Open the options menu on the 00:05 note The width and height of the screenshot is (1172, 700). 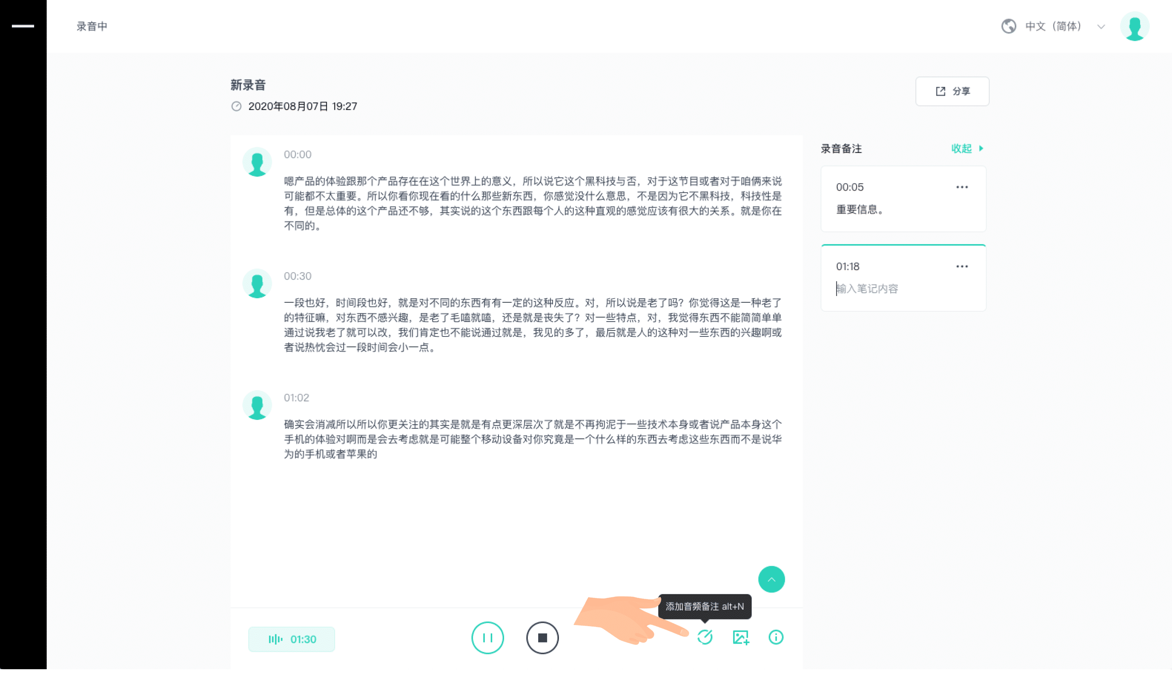tap(962, 187)
